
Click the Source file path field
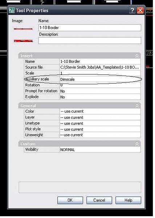tap(100, 67)
